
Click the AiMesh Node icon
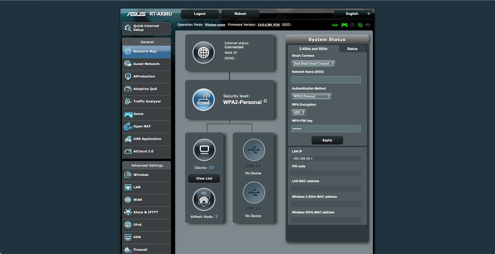[204, 200]
